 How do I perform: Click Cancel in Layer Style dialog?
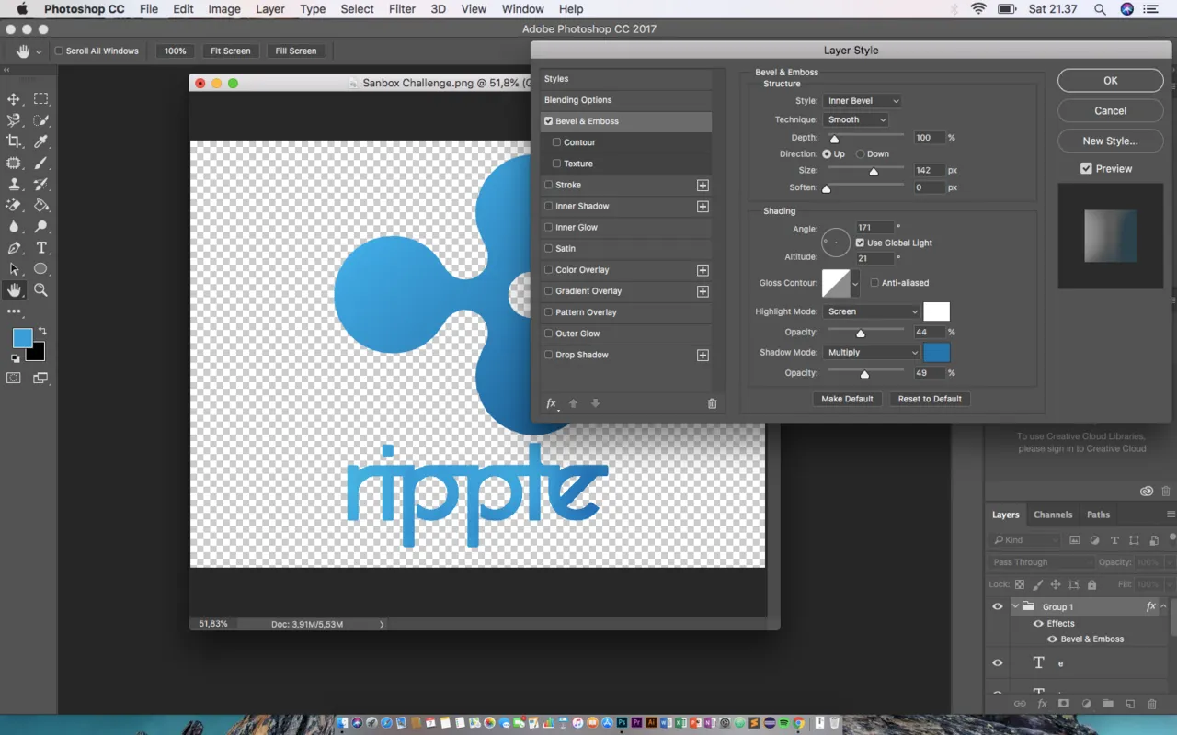click(x=1110, y=111)
